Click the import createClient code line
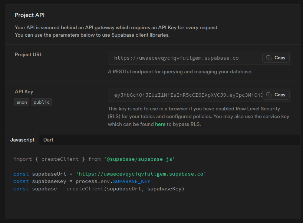The image size is (303, 223). 94,159
